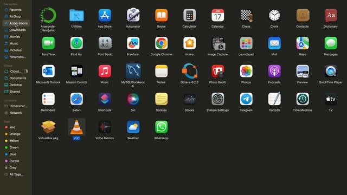The image size is (347, 195).
Task: Click the Photos app icon
Action: point(246,71)
